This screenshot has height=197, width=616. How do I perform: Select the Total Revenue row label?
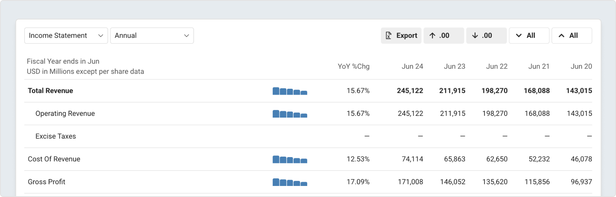click(50, 91)
